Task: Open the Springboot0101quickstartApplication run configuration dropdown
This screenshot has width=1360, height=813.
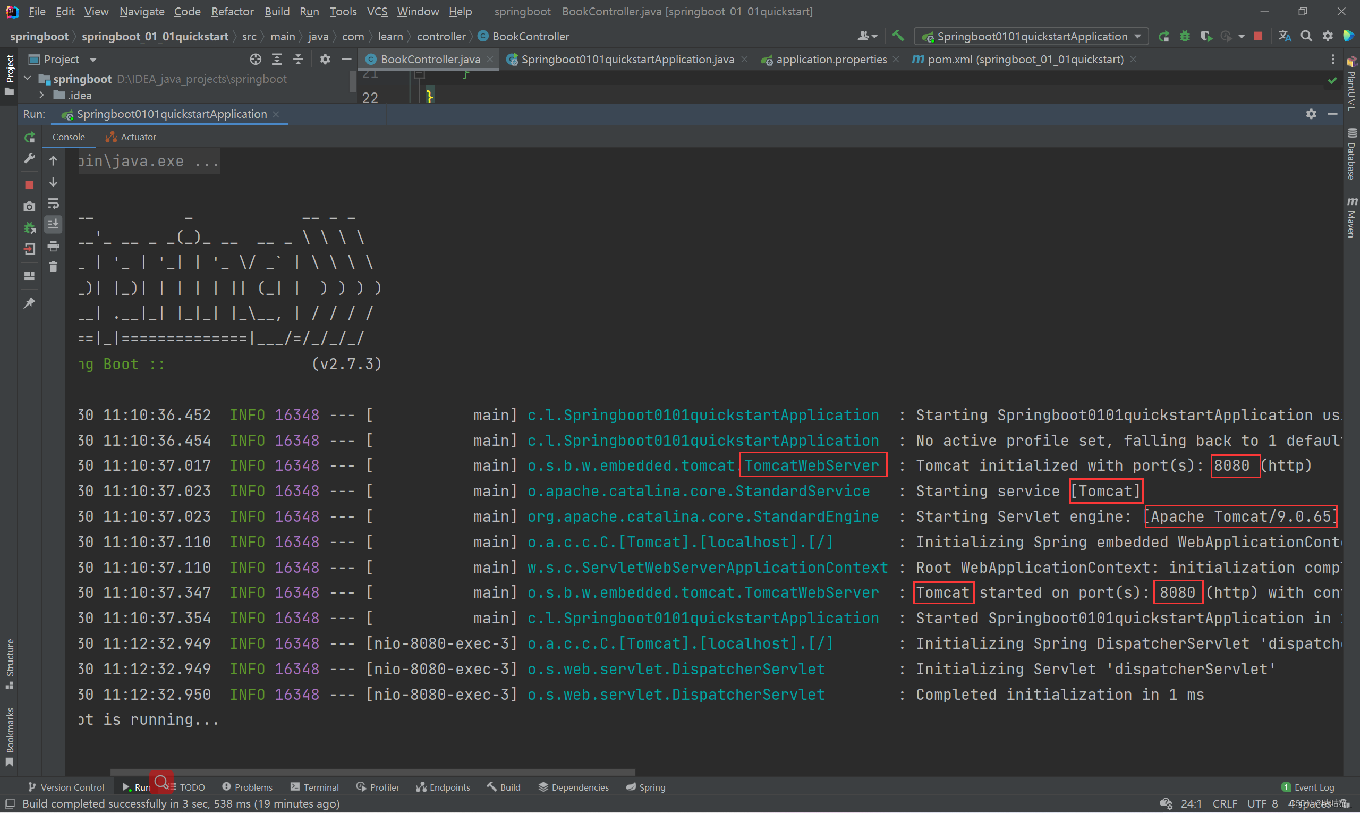Action: [1032, 36]
